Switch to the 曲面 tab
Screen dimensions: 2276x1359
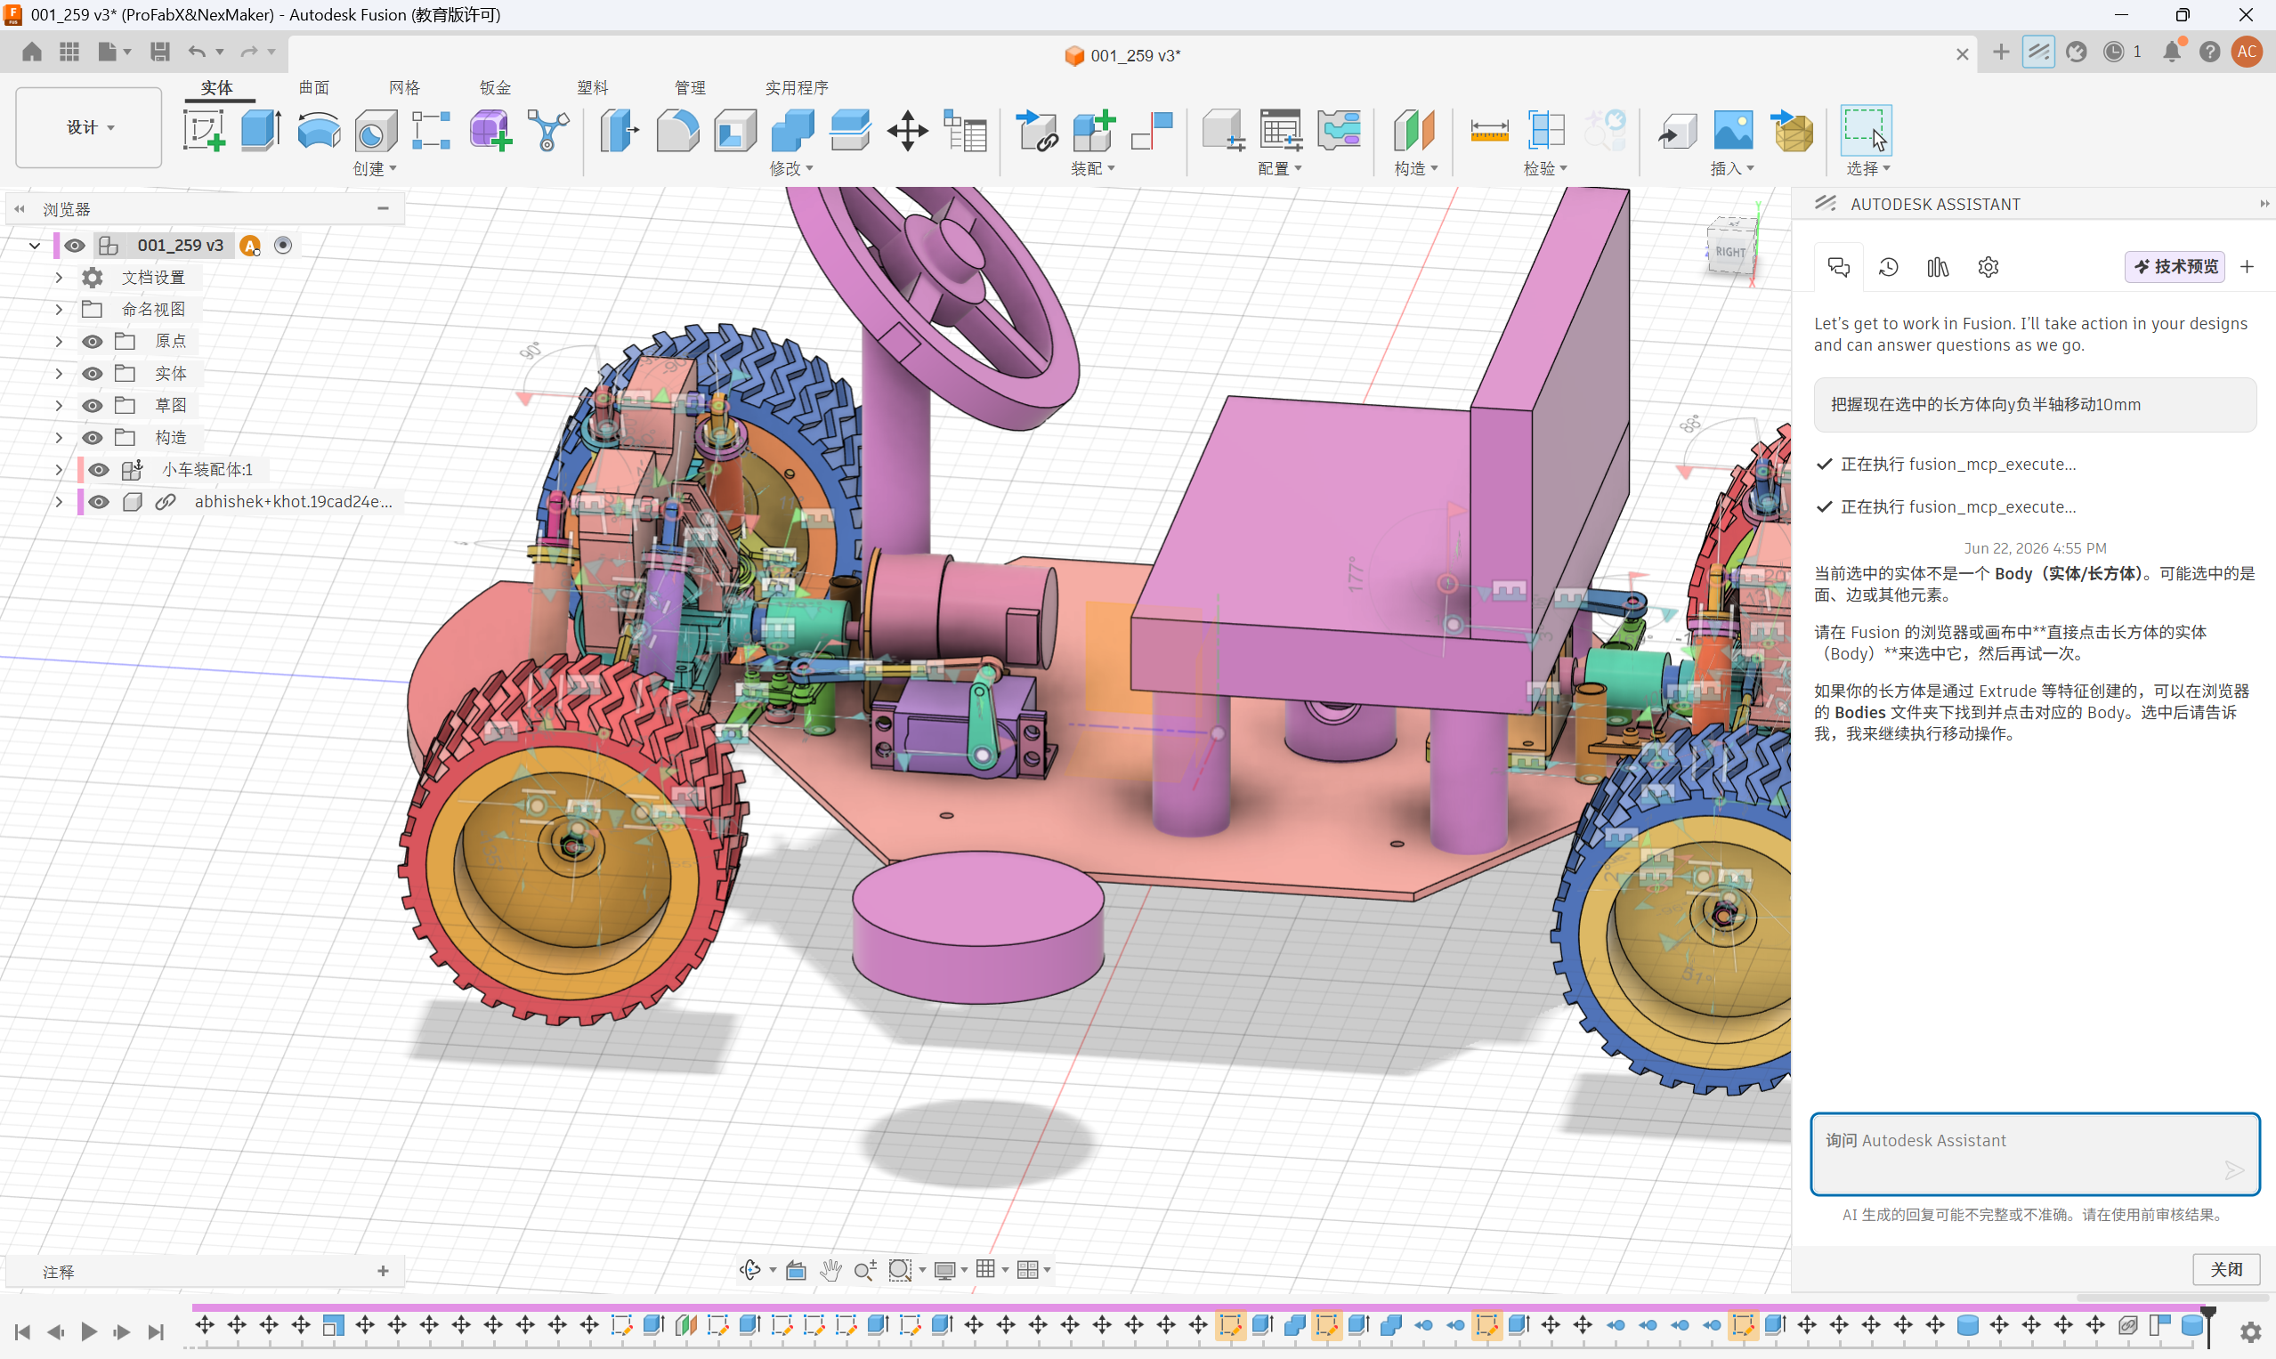(x=314, y=88)
